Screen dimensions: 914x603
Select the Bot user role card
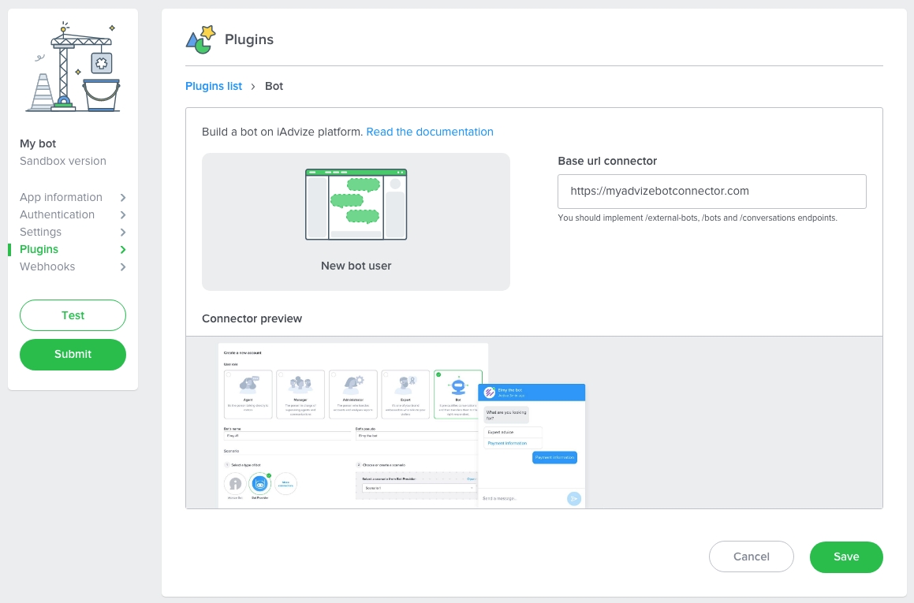[x=457, y=394]
